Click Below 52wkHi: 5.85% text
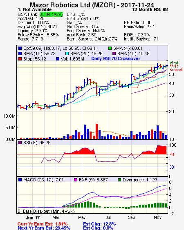 click(x=38, y=35)
